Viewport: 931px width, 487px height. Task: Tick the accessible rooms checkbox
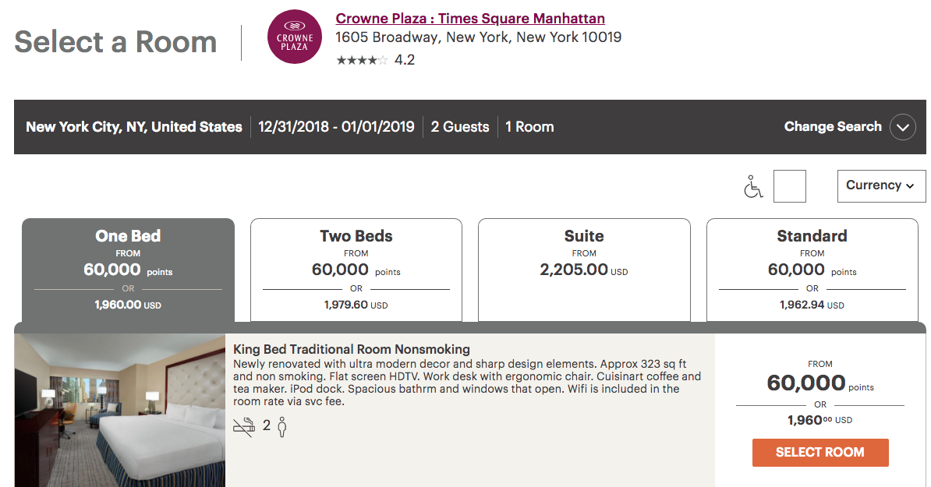pyautogui.click(x=789, y=186)
